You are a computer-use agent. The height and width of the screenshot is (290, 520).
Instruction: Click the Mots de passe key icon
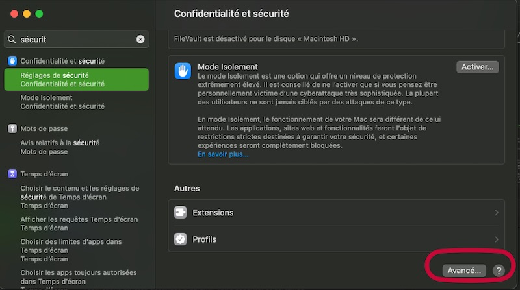(12, 129)
